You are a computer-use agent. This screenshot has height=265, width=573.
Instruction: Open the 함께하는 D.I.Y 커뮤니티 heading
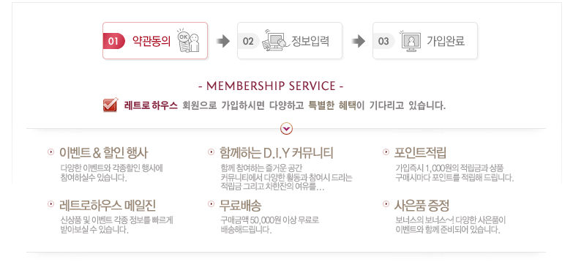pos(277,153)
